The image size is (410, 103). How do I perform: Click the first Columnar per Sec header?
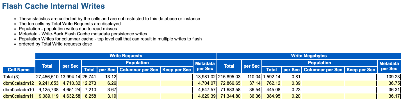pos(139,70)
